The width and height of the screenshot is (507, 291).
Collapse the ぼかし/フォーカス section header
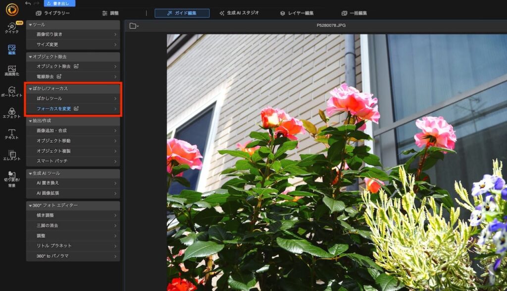(73, 88)
